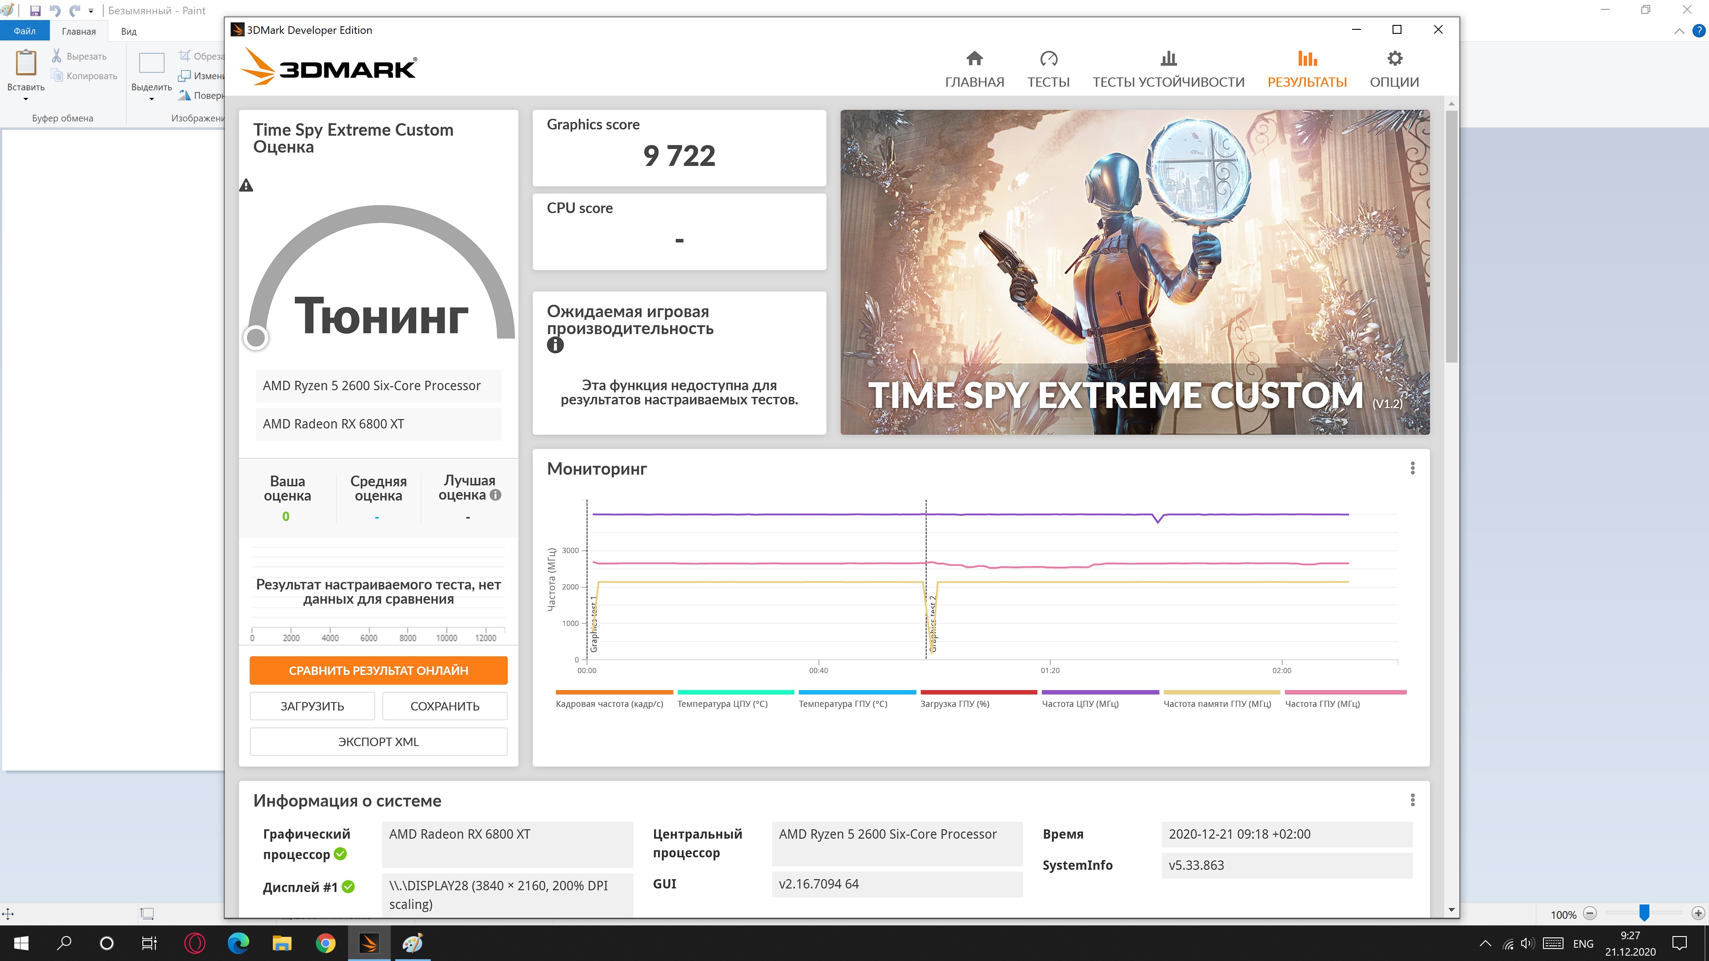Expand Вставить dropdown arrow in Paint
The width and height of the screenshot is (1709, 961).
(26, 100)
